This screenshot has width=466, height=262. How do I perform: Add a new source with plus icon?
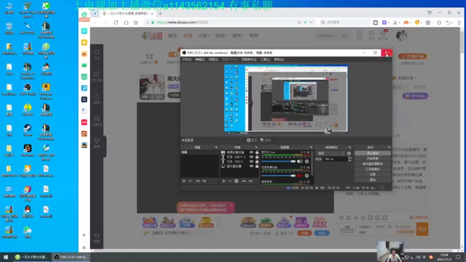click(x=224, y=181)
